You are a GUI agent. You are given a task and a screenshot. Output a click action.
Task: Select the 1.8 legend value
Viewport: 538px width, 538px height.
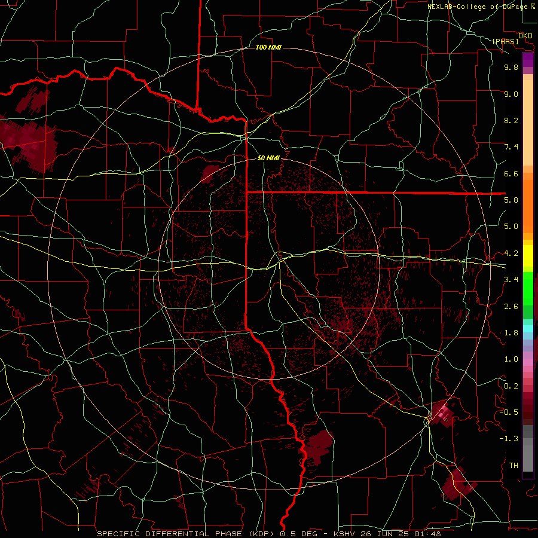point(511,333)
